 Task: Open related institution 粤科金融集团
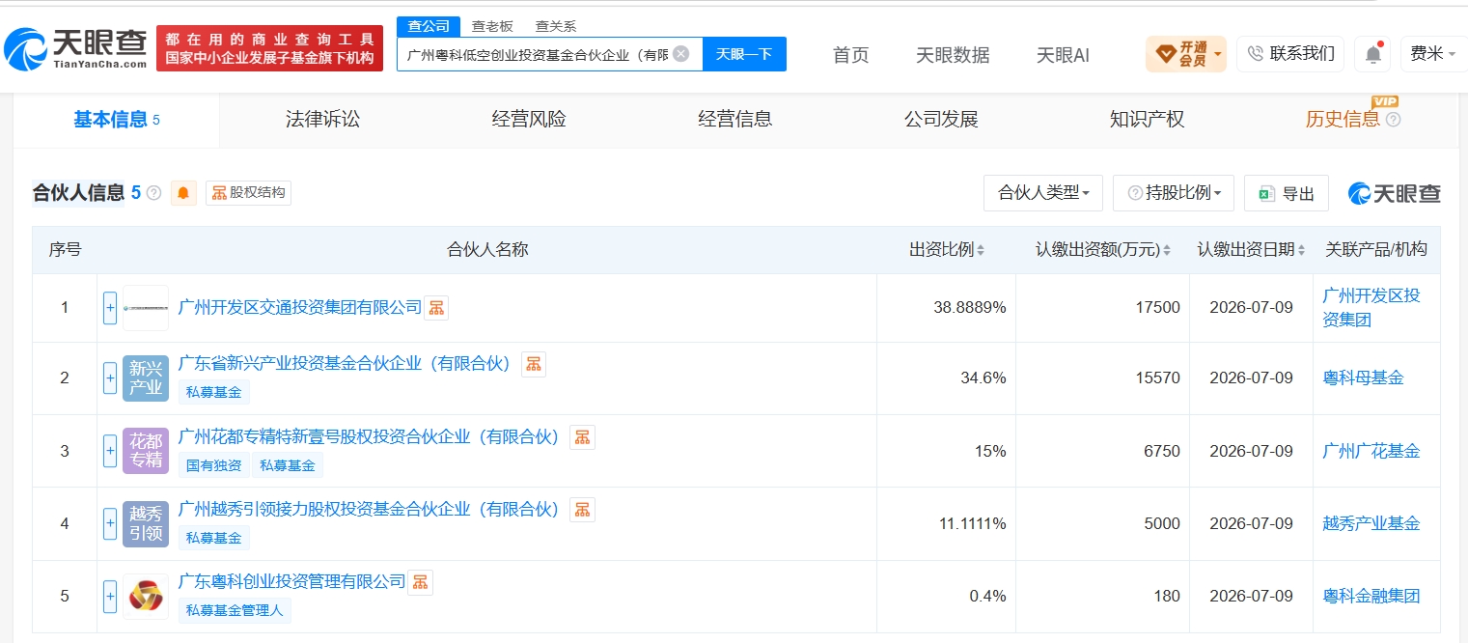pos(1371,597)
